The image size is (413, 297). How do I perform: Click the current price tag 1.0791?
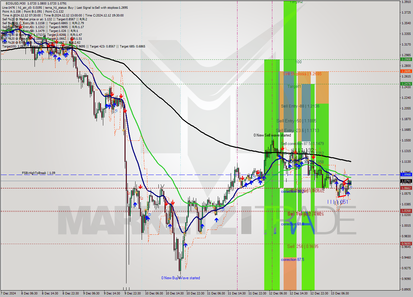click(406, 181)
